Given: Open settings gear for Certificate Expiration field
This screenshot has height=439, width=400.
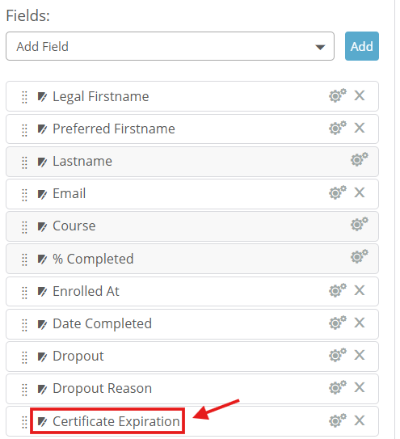Looking at the screenshot, I should pyautogui.click(x=338, y=420).
